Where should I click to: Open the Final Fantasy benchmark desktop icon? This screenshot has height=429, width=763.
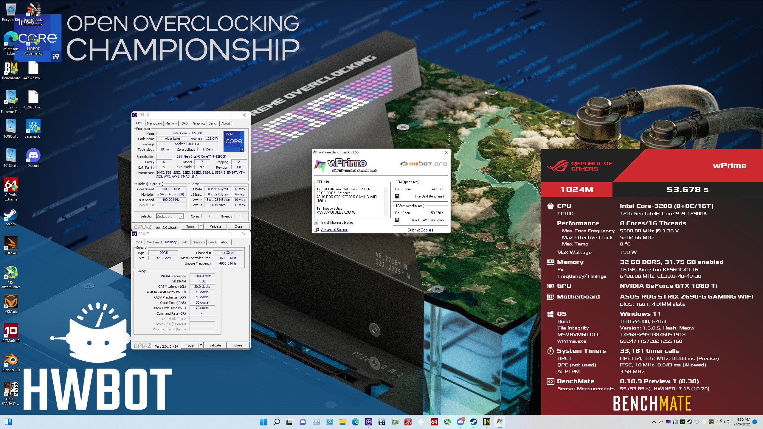11,393
